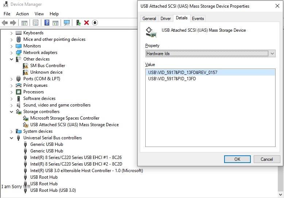
Task: Expand the Software devices node
Action: 11,99
